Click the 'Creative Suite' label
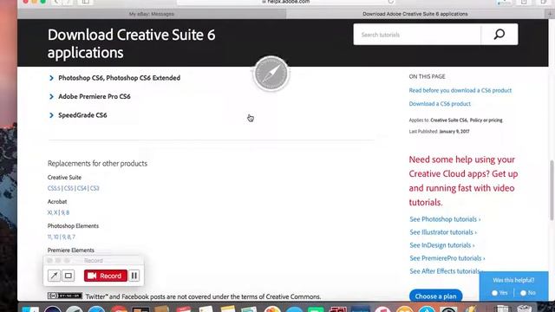This screenshot has width=555, height=312. [x=64, y=177]
